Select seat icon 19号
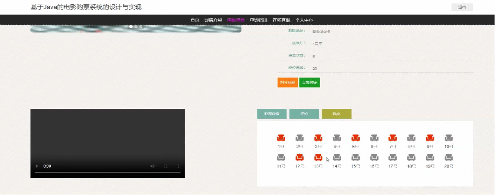Viewport: 495px width, 195px height. pos(430,157)
